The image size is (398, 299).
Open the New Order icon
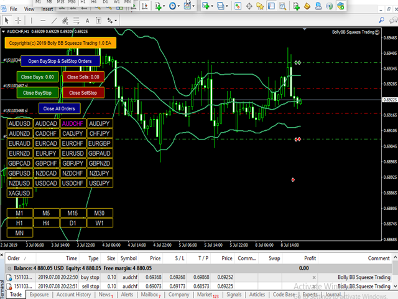(296, 6)
